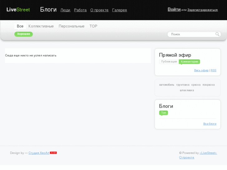
Task: Open О проекте in top navigation
Action: click(99, 10)
